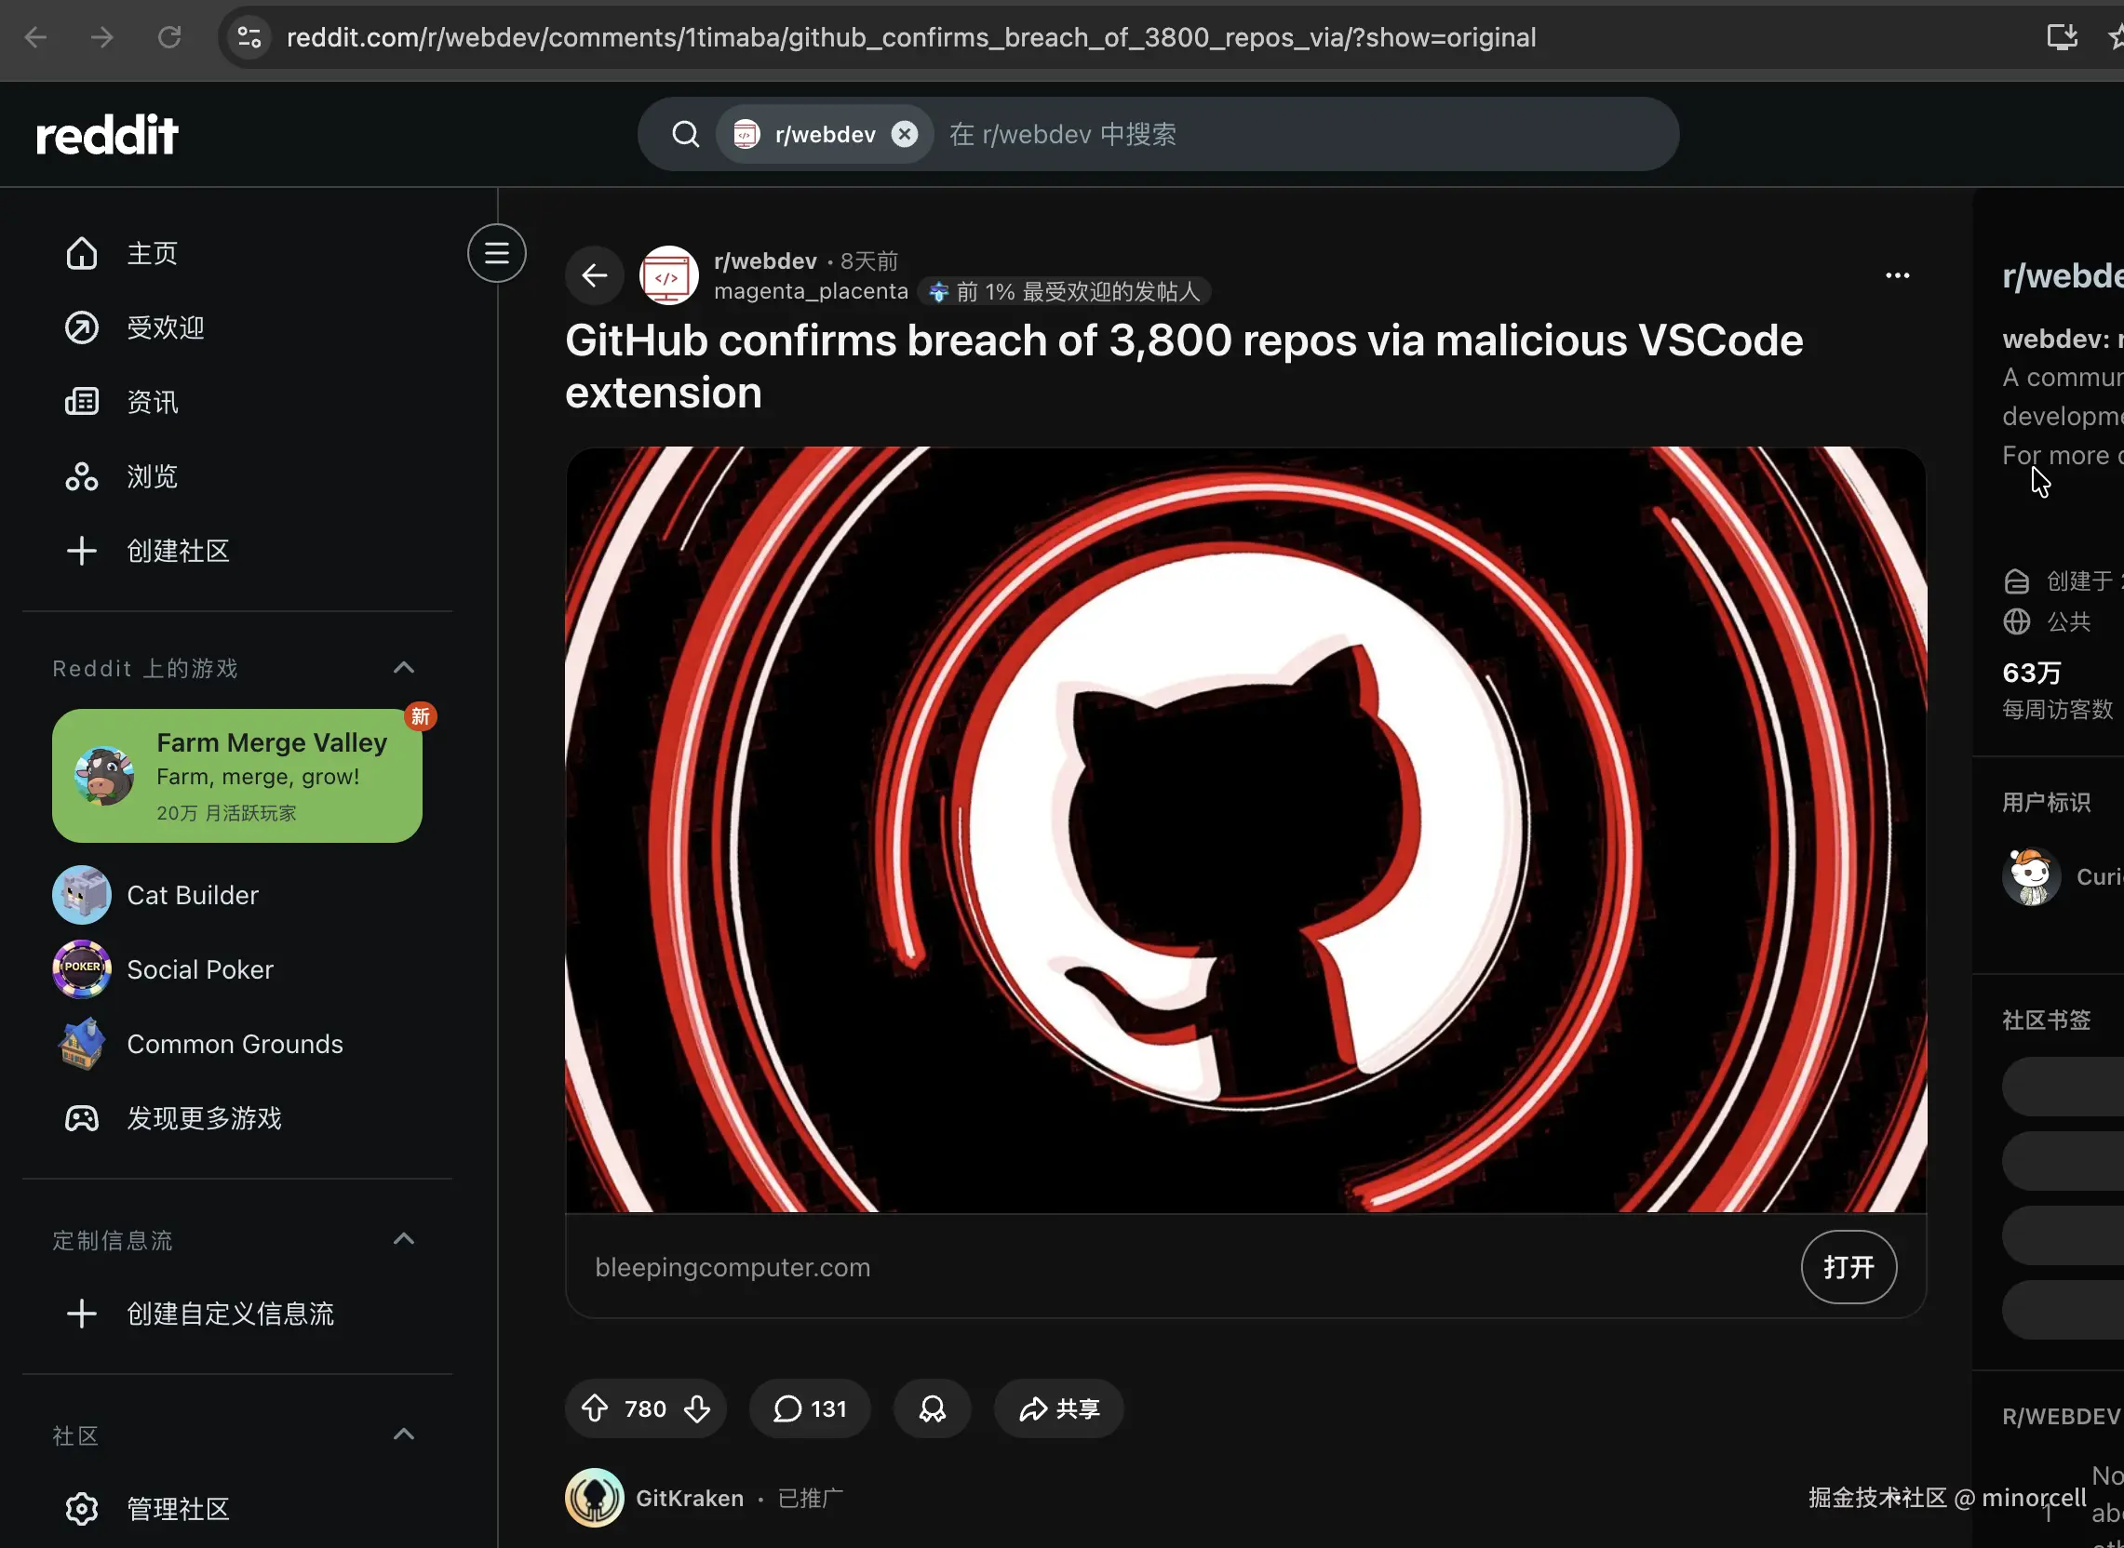Go back using the post's arrow button
The height and width of the screenshot is (1548, 2124).
[594, 275]
